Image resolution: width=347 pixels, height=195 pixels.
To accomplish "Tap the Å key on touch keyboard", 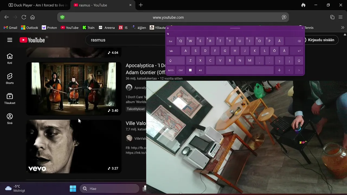I will point(279,41).
